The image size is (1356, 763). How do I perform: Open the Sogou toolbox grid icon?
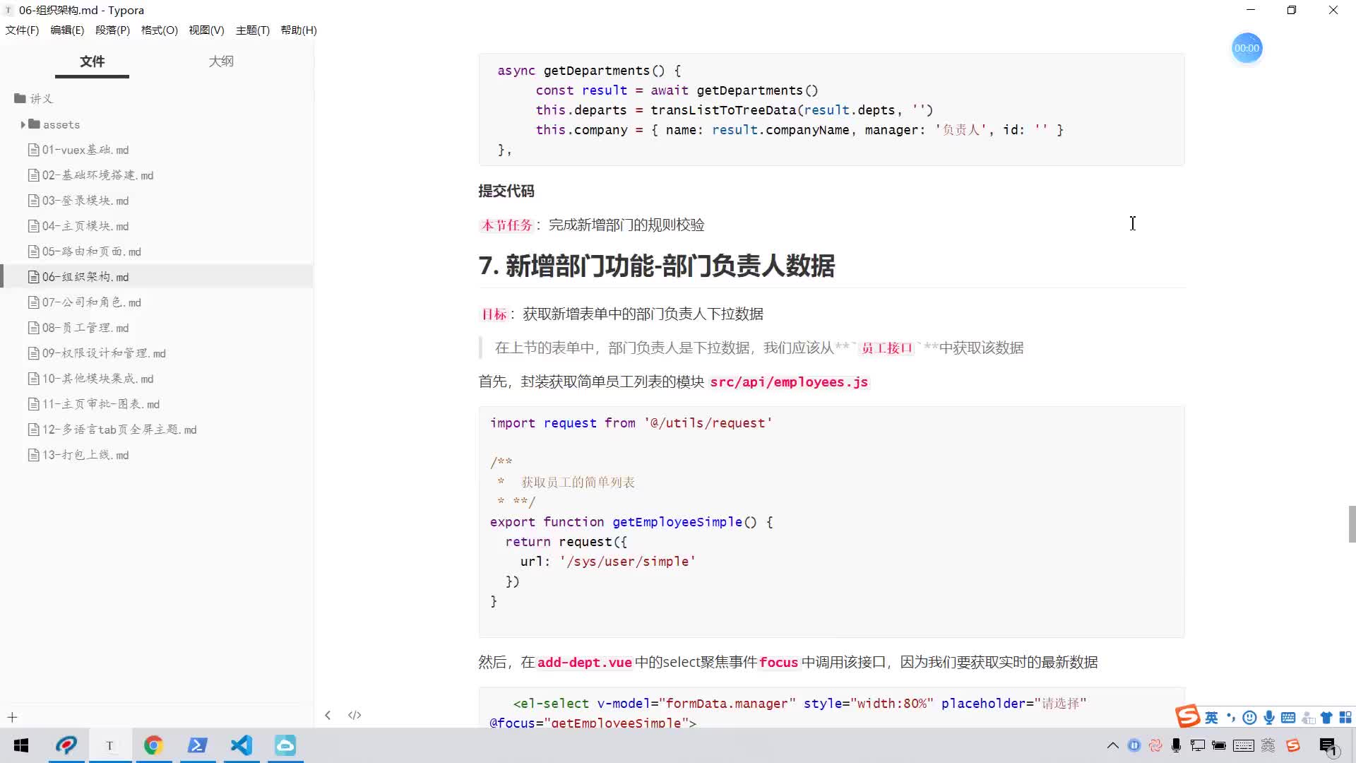coord(1345,718)
